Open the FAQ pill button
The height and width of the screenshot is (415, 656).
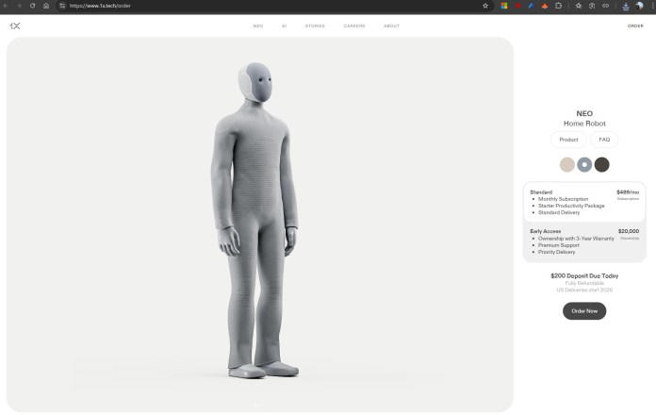click(x=604, y=140)
